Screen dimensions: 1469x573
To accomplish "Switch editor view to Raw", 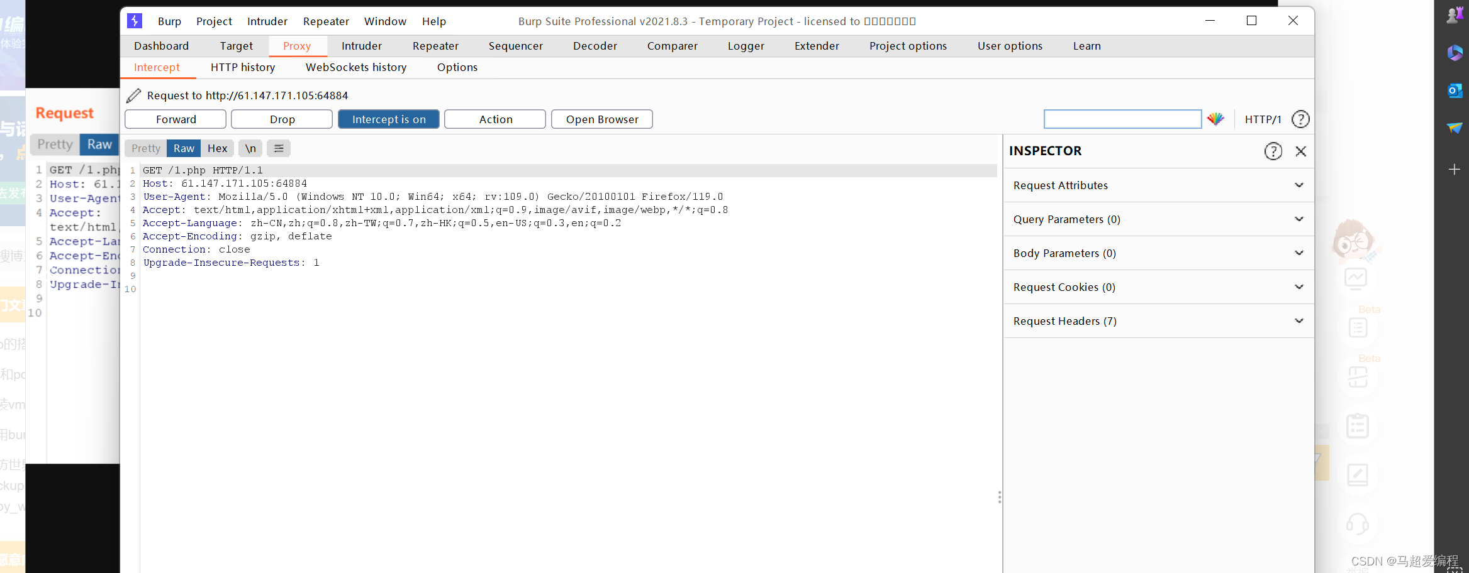I will click(184, 148).
